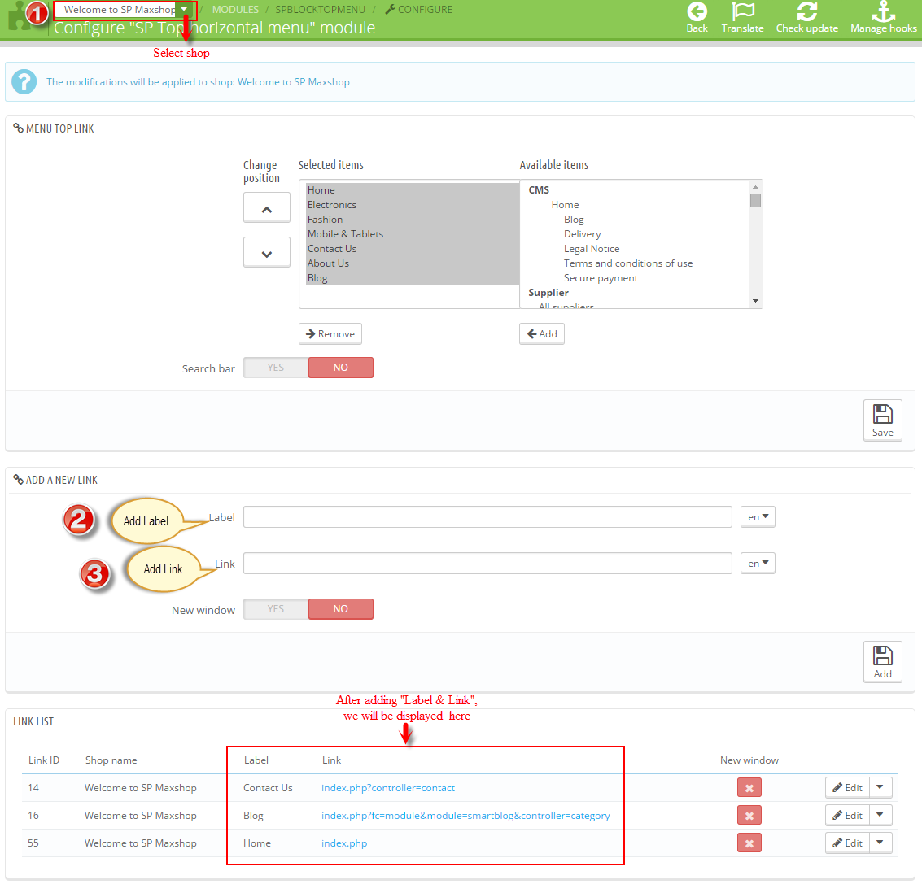Add available item to selected items
Viewport: 922px width, 884px height.
[x=541, y=334]
